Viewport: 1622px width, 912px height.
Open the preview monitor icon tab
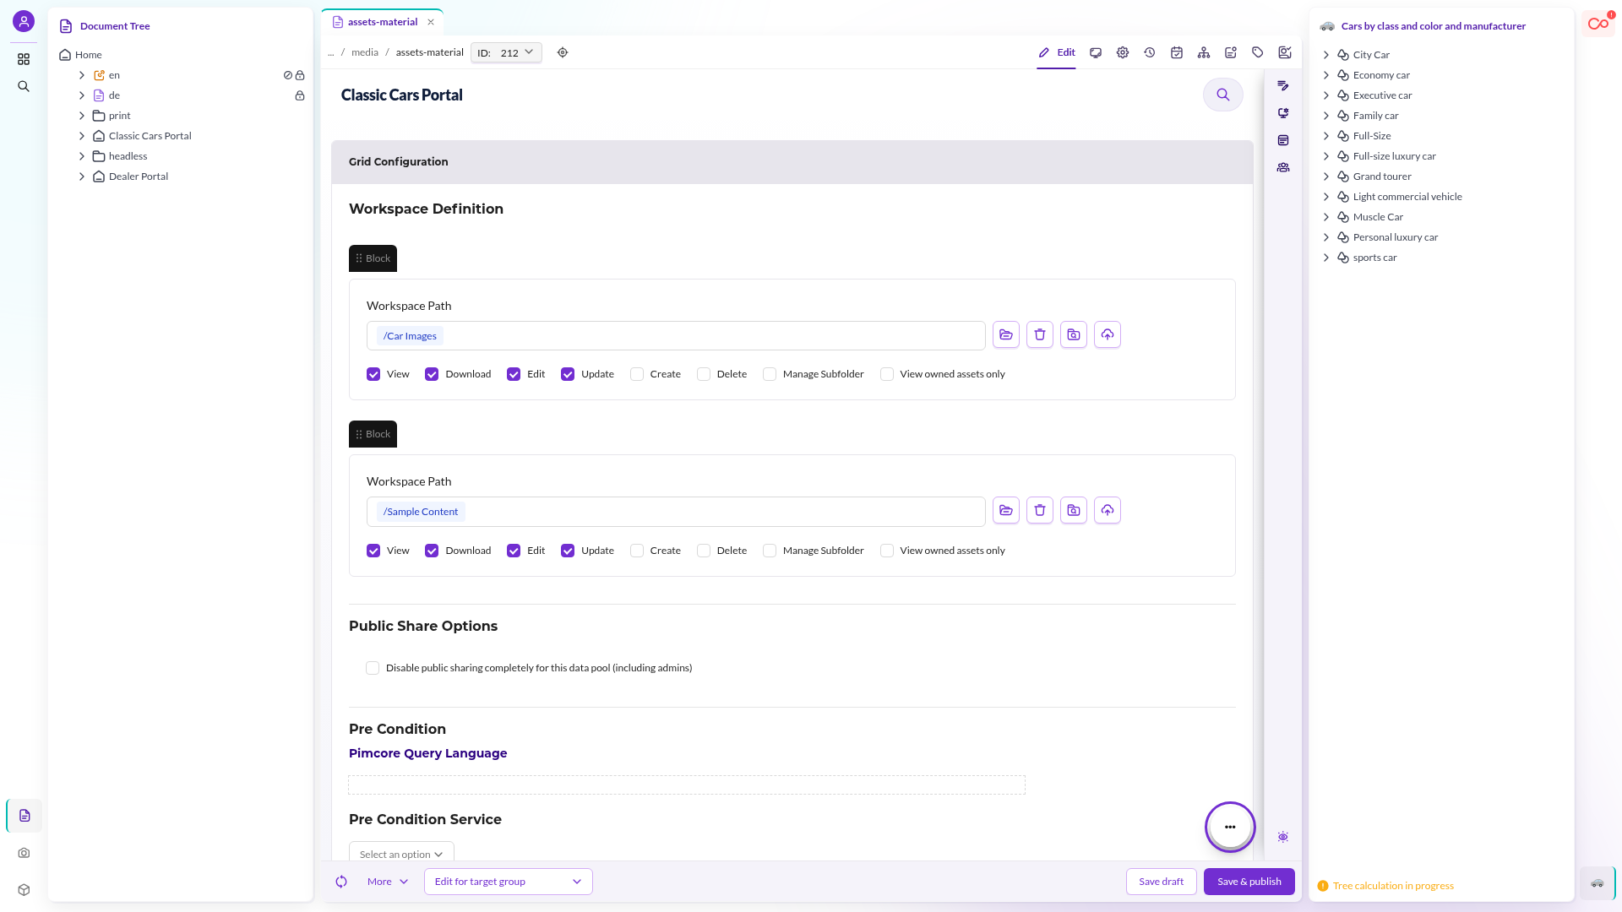(x=1096, y=52)
